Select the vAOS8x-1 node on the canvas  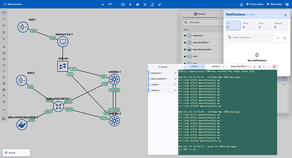click(114, 79)
